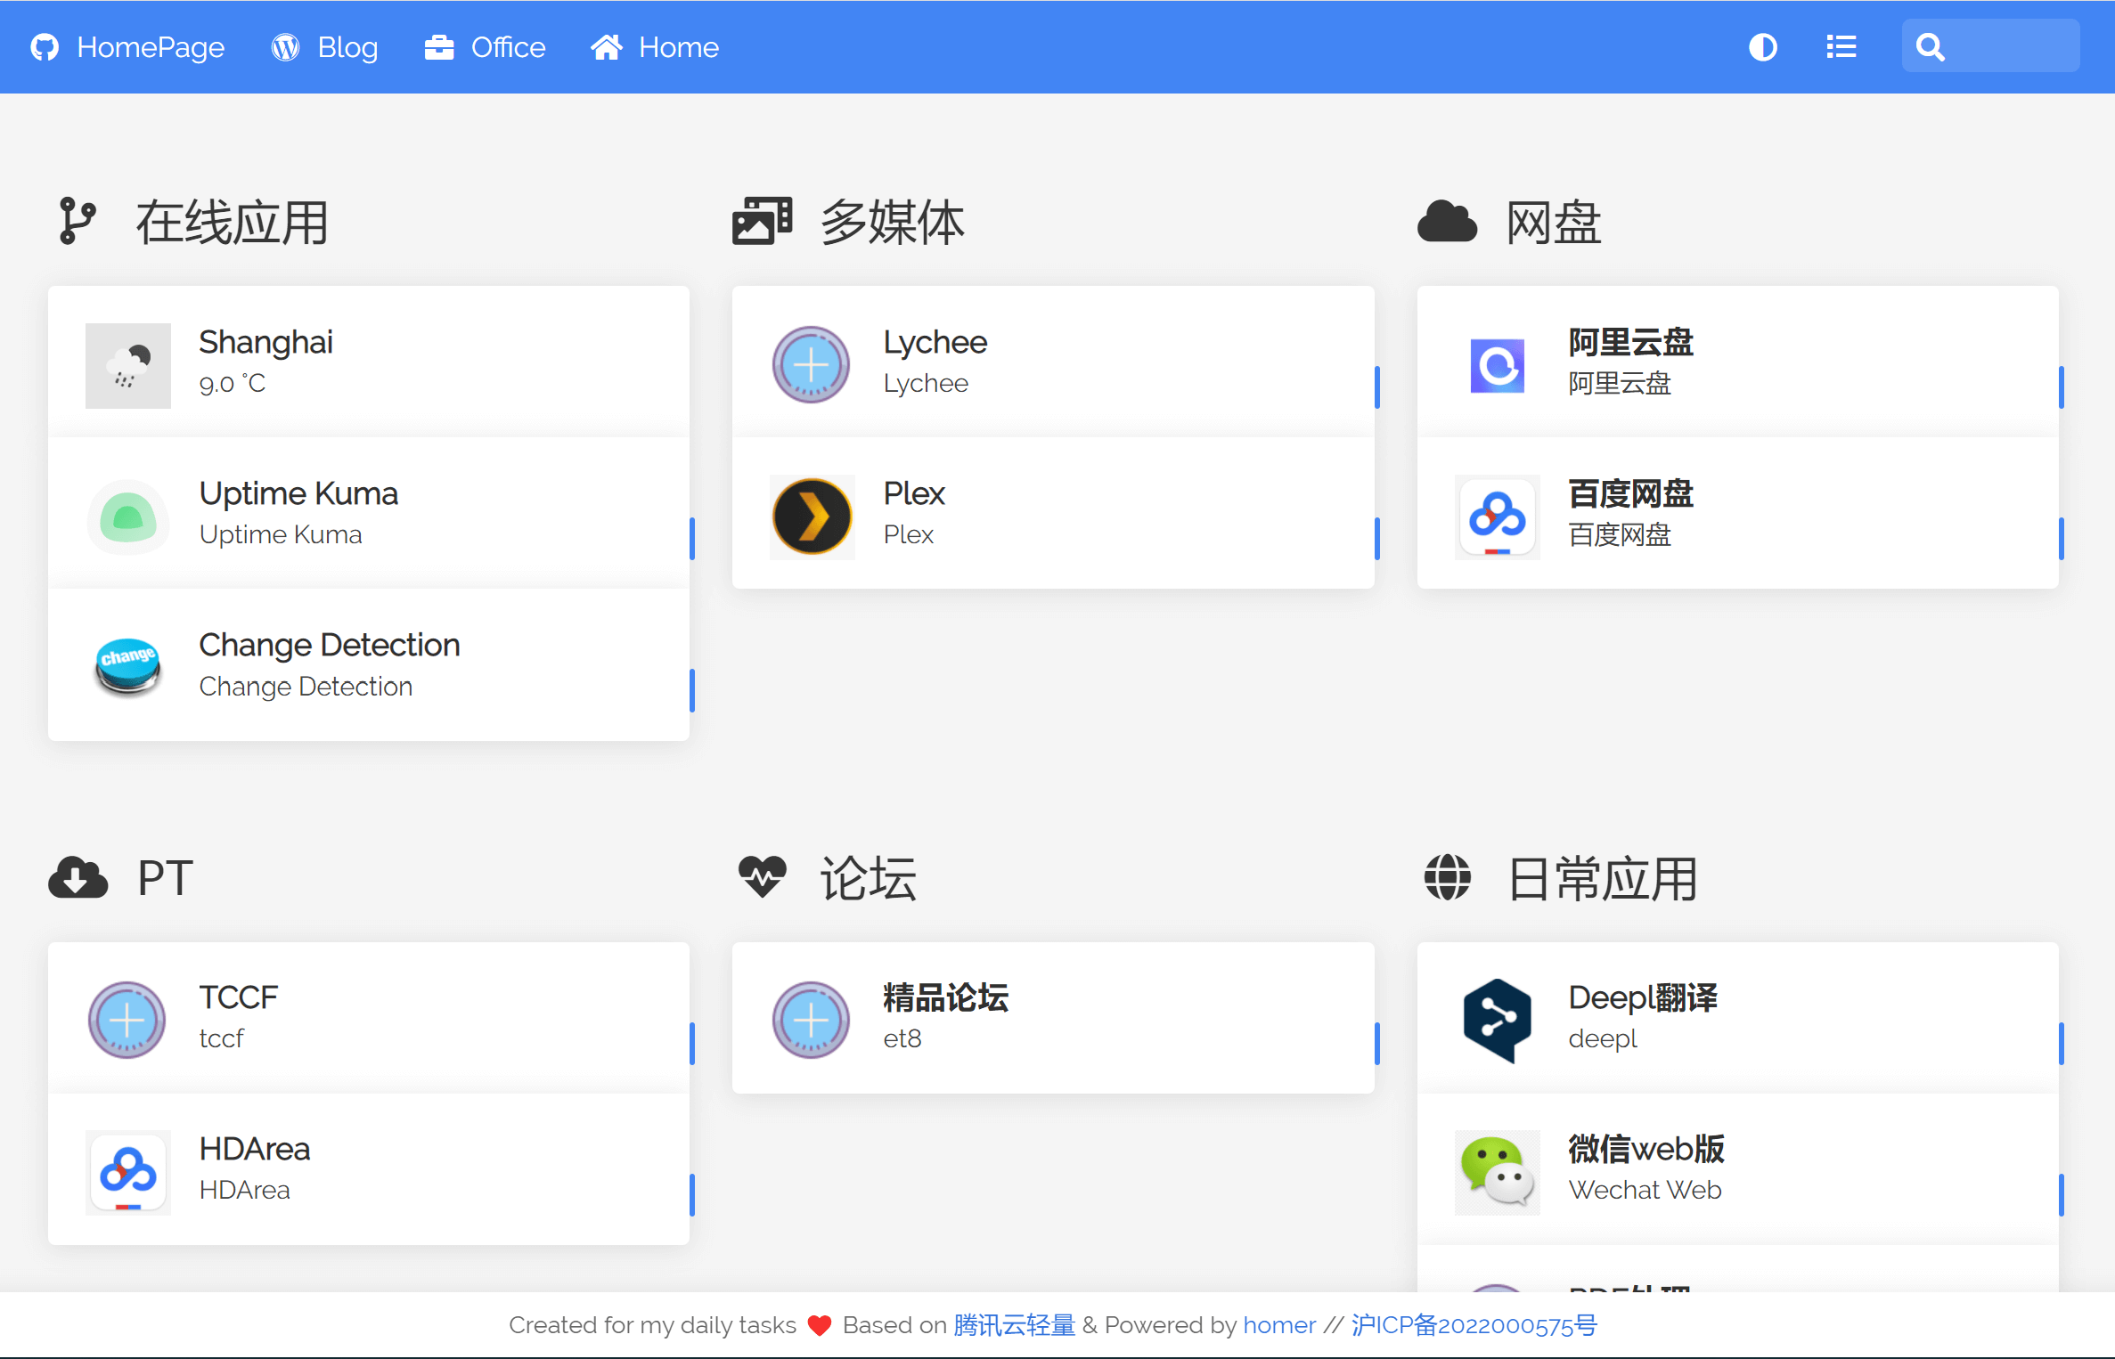Click the house icon beside Home
2115x1359 pixels.
click(607, 47)
